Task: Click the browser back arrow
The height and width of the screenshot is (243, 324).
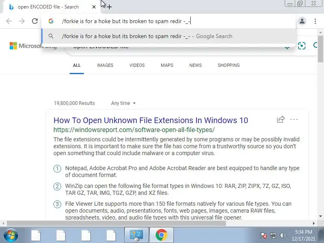Action: pos(9,21)
